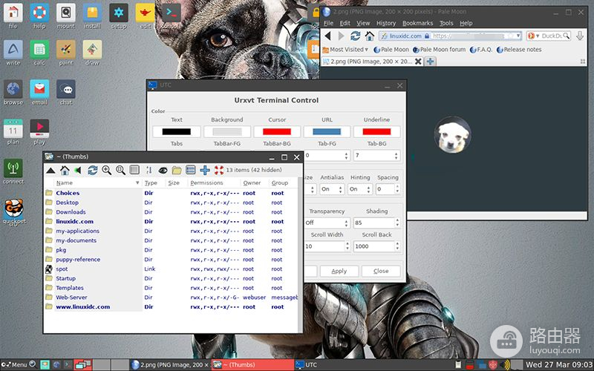Expand the Transparency dropdown
Viewport: 594px width, 371px height.
[327, 223]
